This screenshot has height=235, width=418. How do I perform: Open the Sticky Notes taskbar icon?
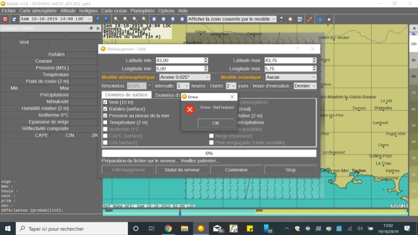point(250,228)
